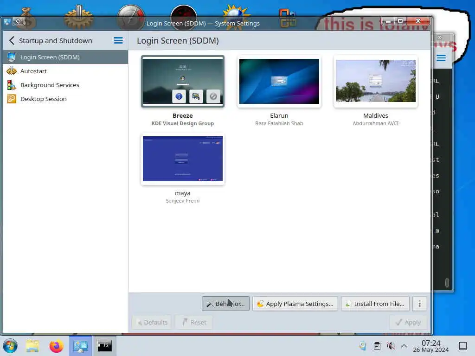
Task: Click the Apply button
Action: (x=408, y=323)
